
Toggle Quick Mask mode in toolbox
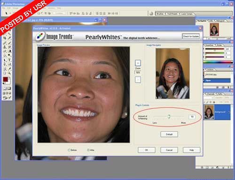tap(9, 89)
